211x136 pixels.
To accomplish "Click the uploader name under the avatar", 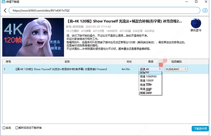I will (196, 30).
